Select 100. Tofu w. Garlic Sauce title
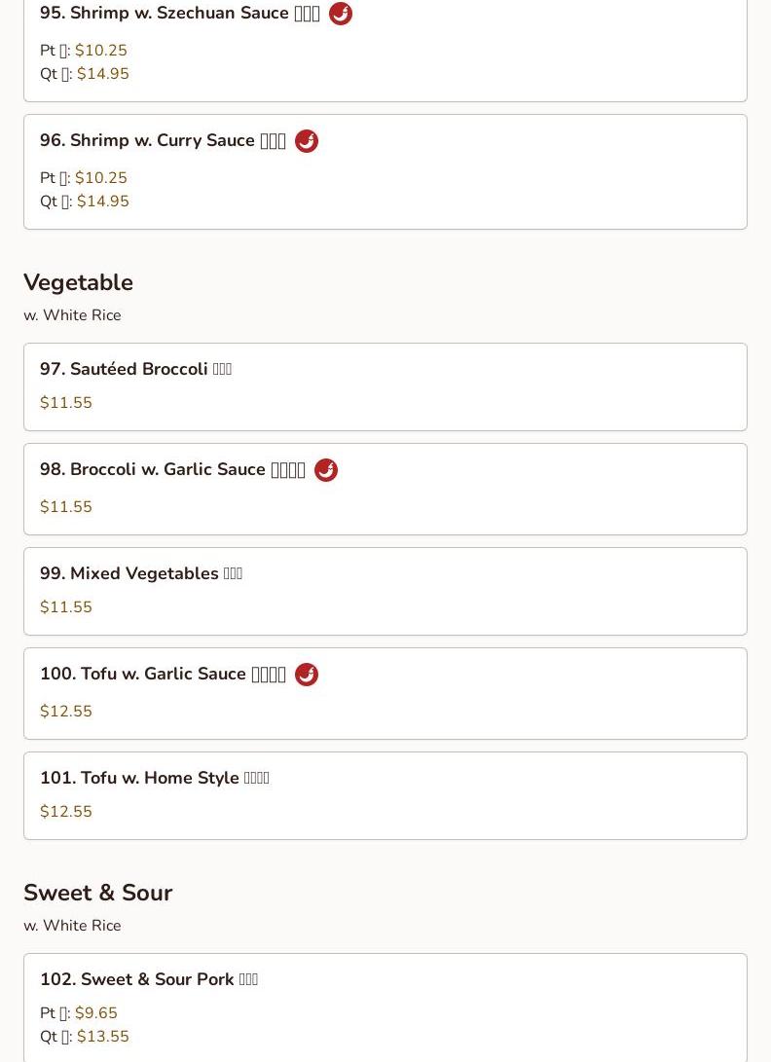The image size is (771, 1062). [x=163, y=675]
